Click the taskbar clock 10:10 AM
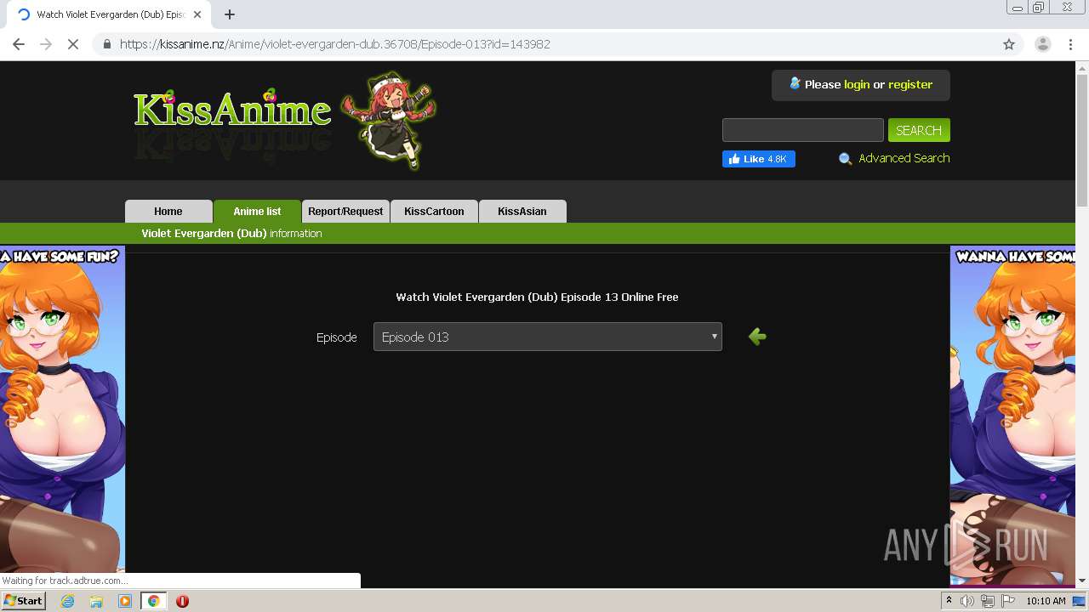 coord(1046,601)
